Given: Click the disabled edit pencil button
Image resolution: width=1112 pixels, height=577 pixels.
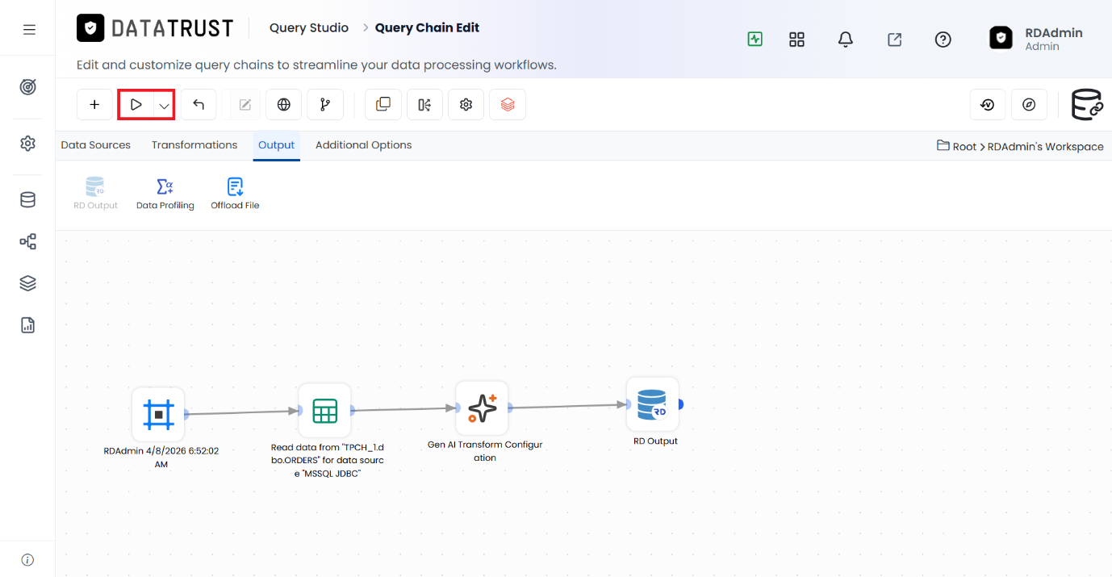Looking at the screenshot, I should point(245,105).
